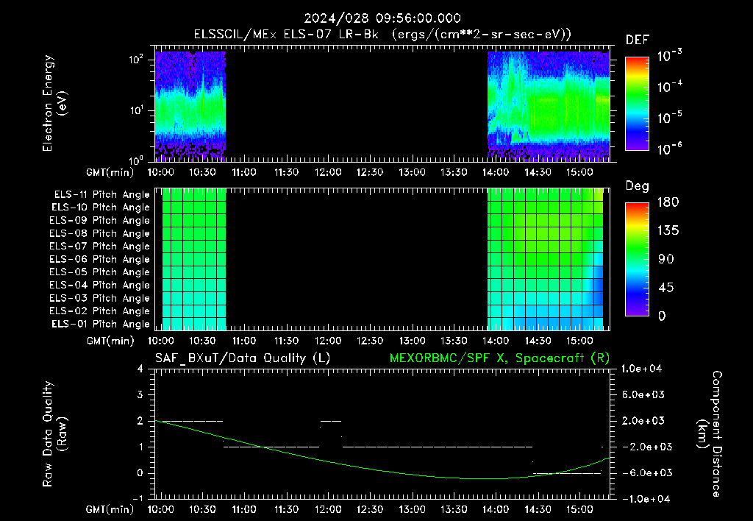This screenshot has height=521, width=753.
Task: Click the ELS-03 Pitch Angle row label
Action: pyautogui.click(x=99, y=298)
